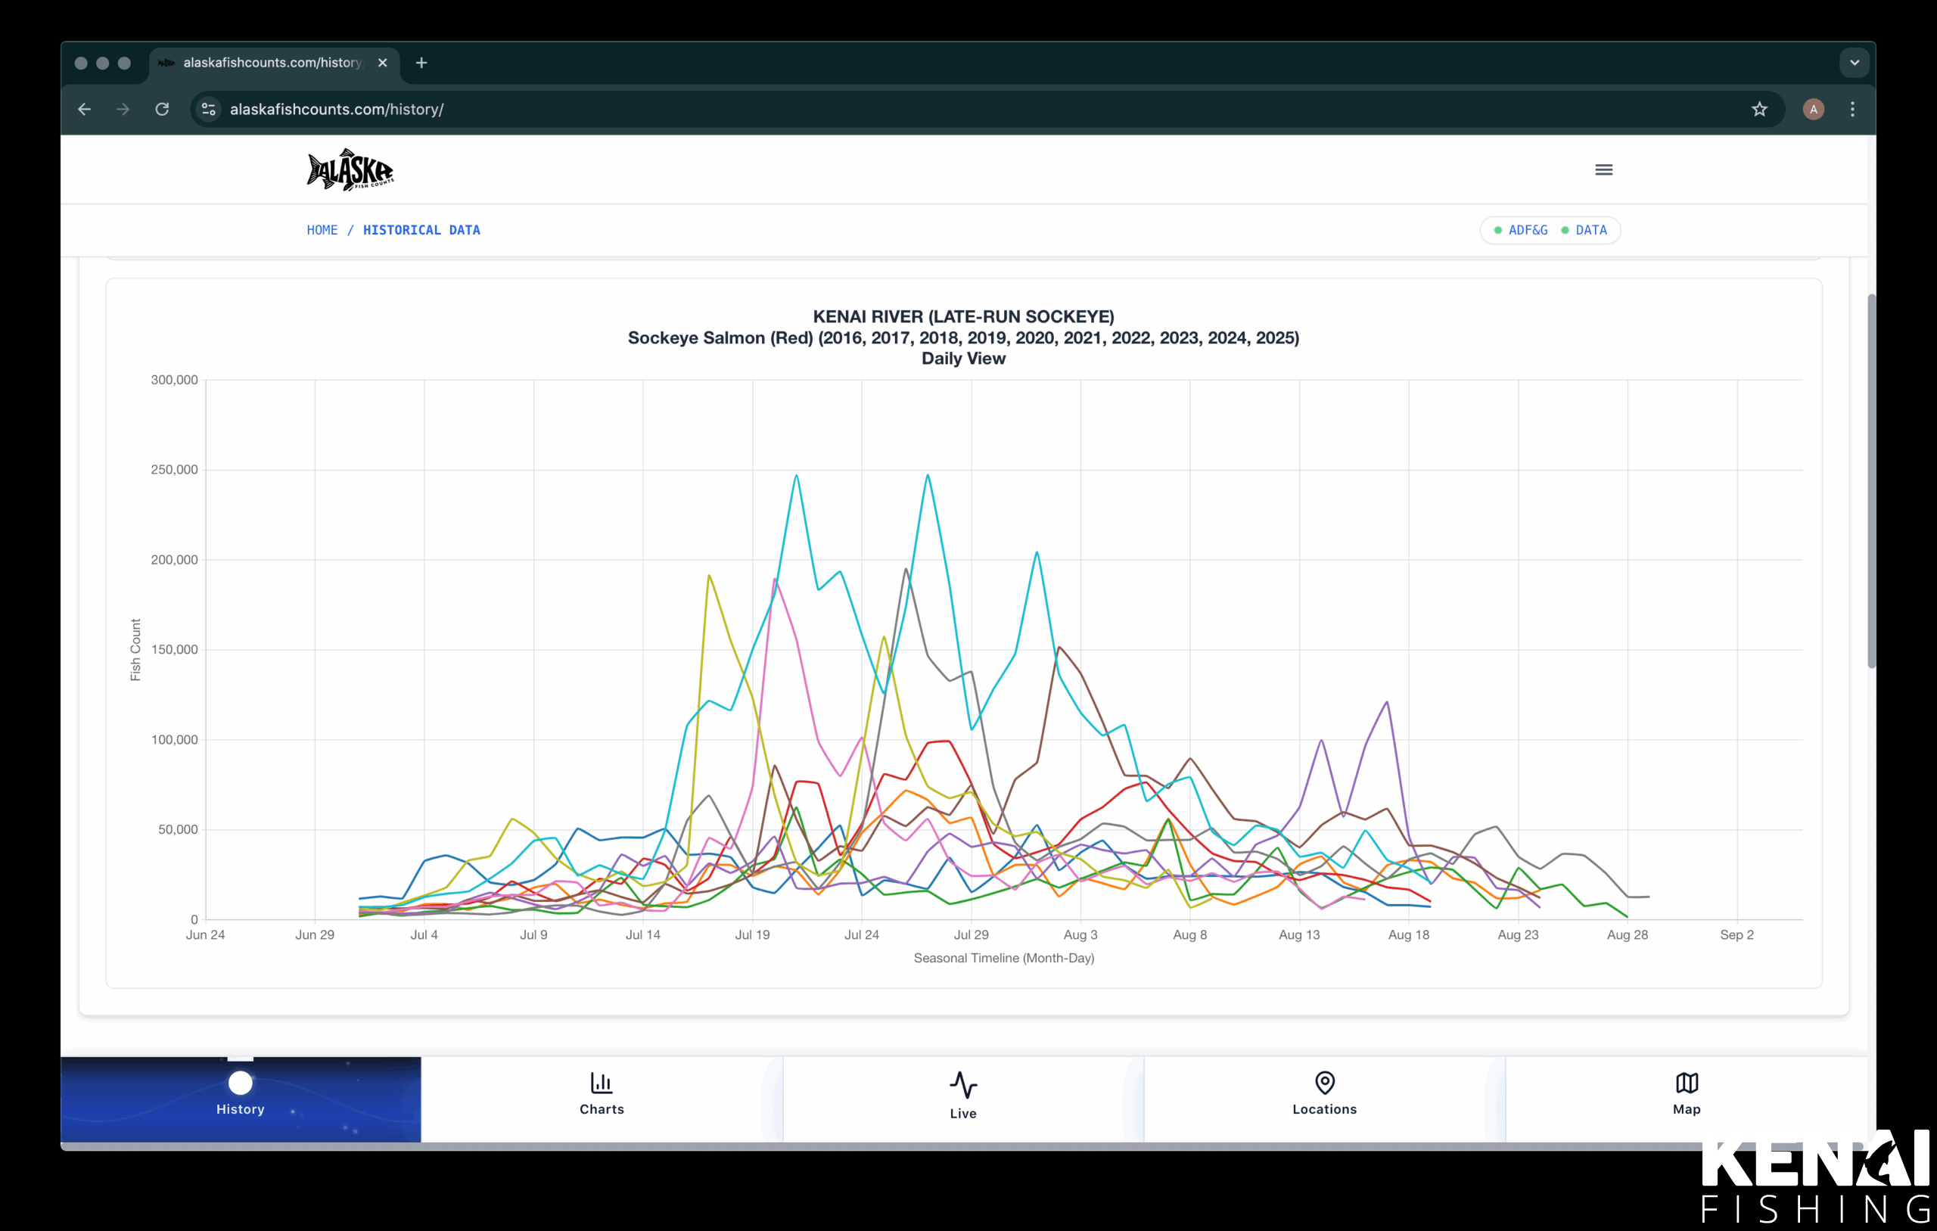Viewport: 1937px width, 1231px height.
Task: Open the Map icon
Action: point(1686,1083)
